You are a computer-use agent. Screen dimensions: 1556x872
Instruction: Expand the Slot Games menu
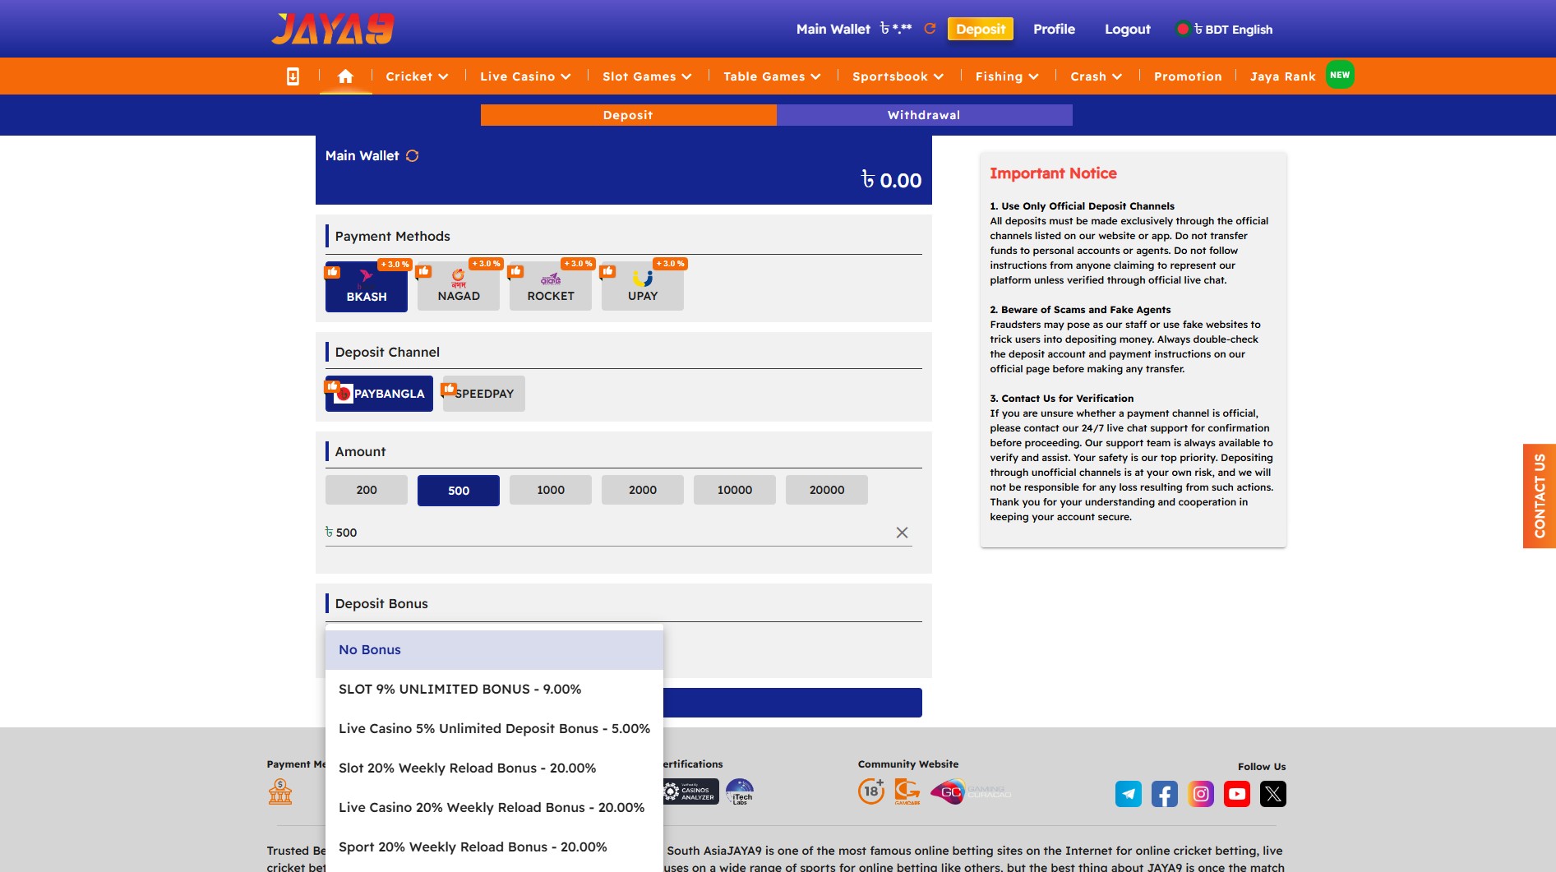click(x=647, y=76)
